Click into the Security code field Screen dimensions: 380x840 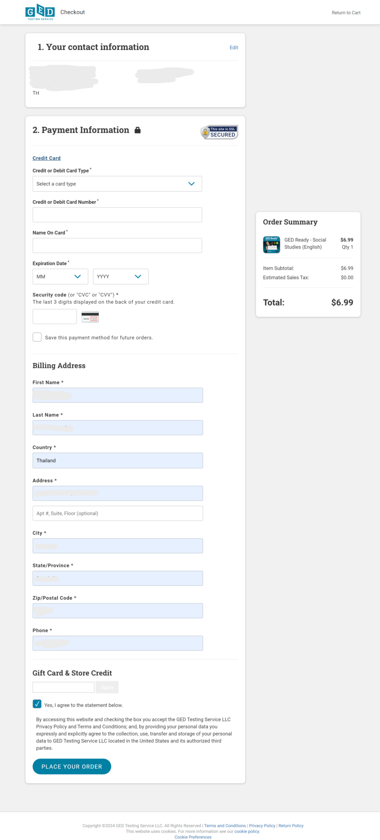click(55, 316)
